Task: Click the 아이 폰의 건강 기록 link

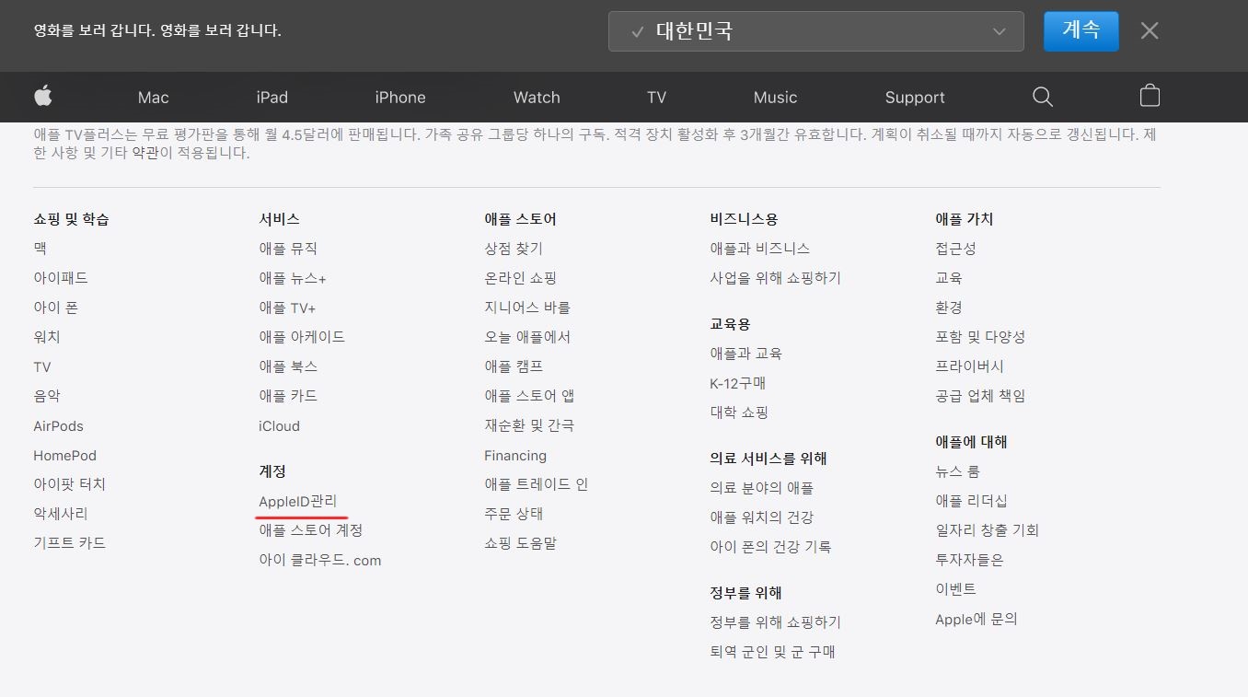Action: click(770, 547)
